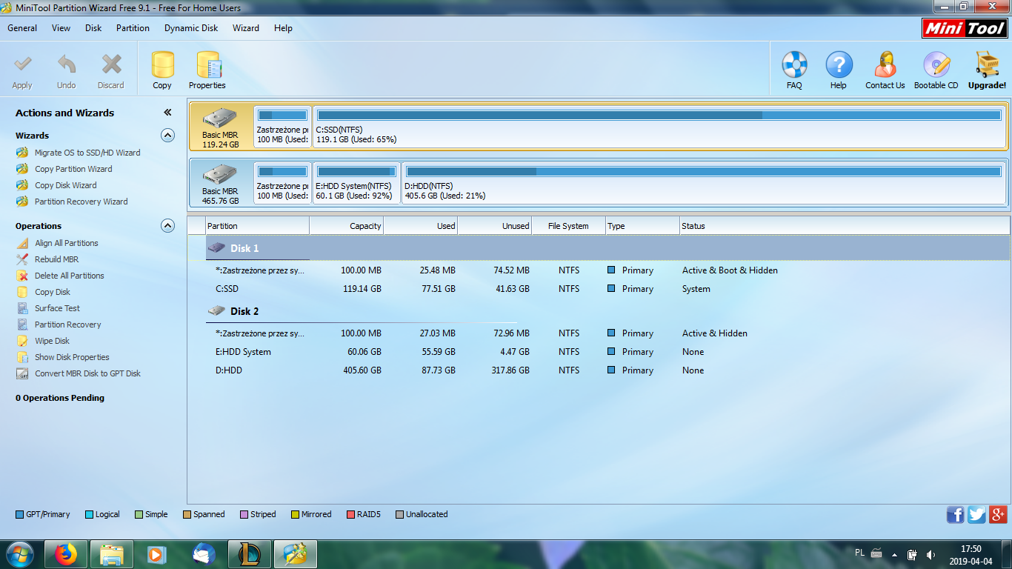
Task: Select the C:SSD row in partition list
Action: [x=607, y=289]
